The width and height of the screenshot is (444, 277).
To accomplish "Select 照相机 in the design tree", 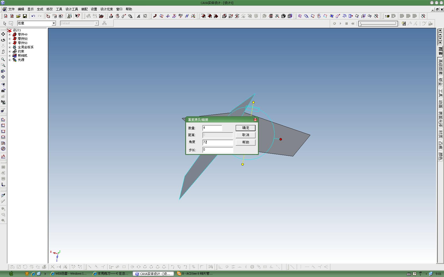I will [x=22, y=56].
